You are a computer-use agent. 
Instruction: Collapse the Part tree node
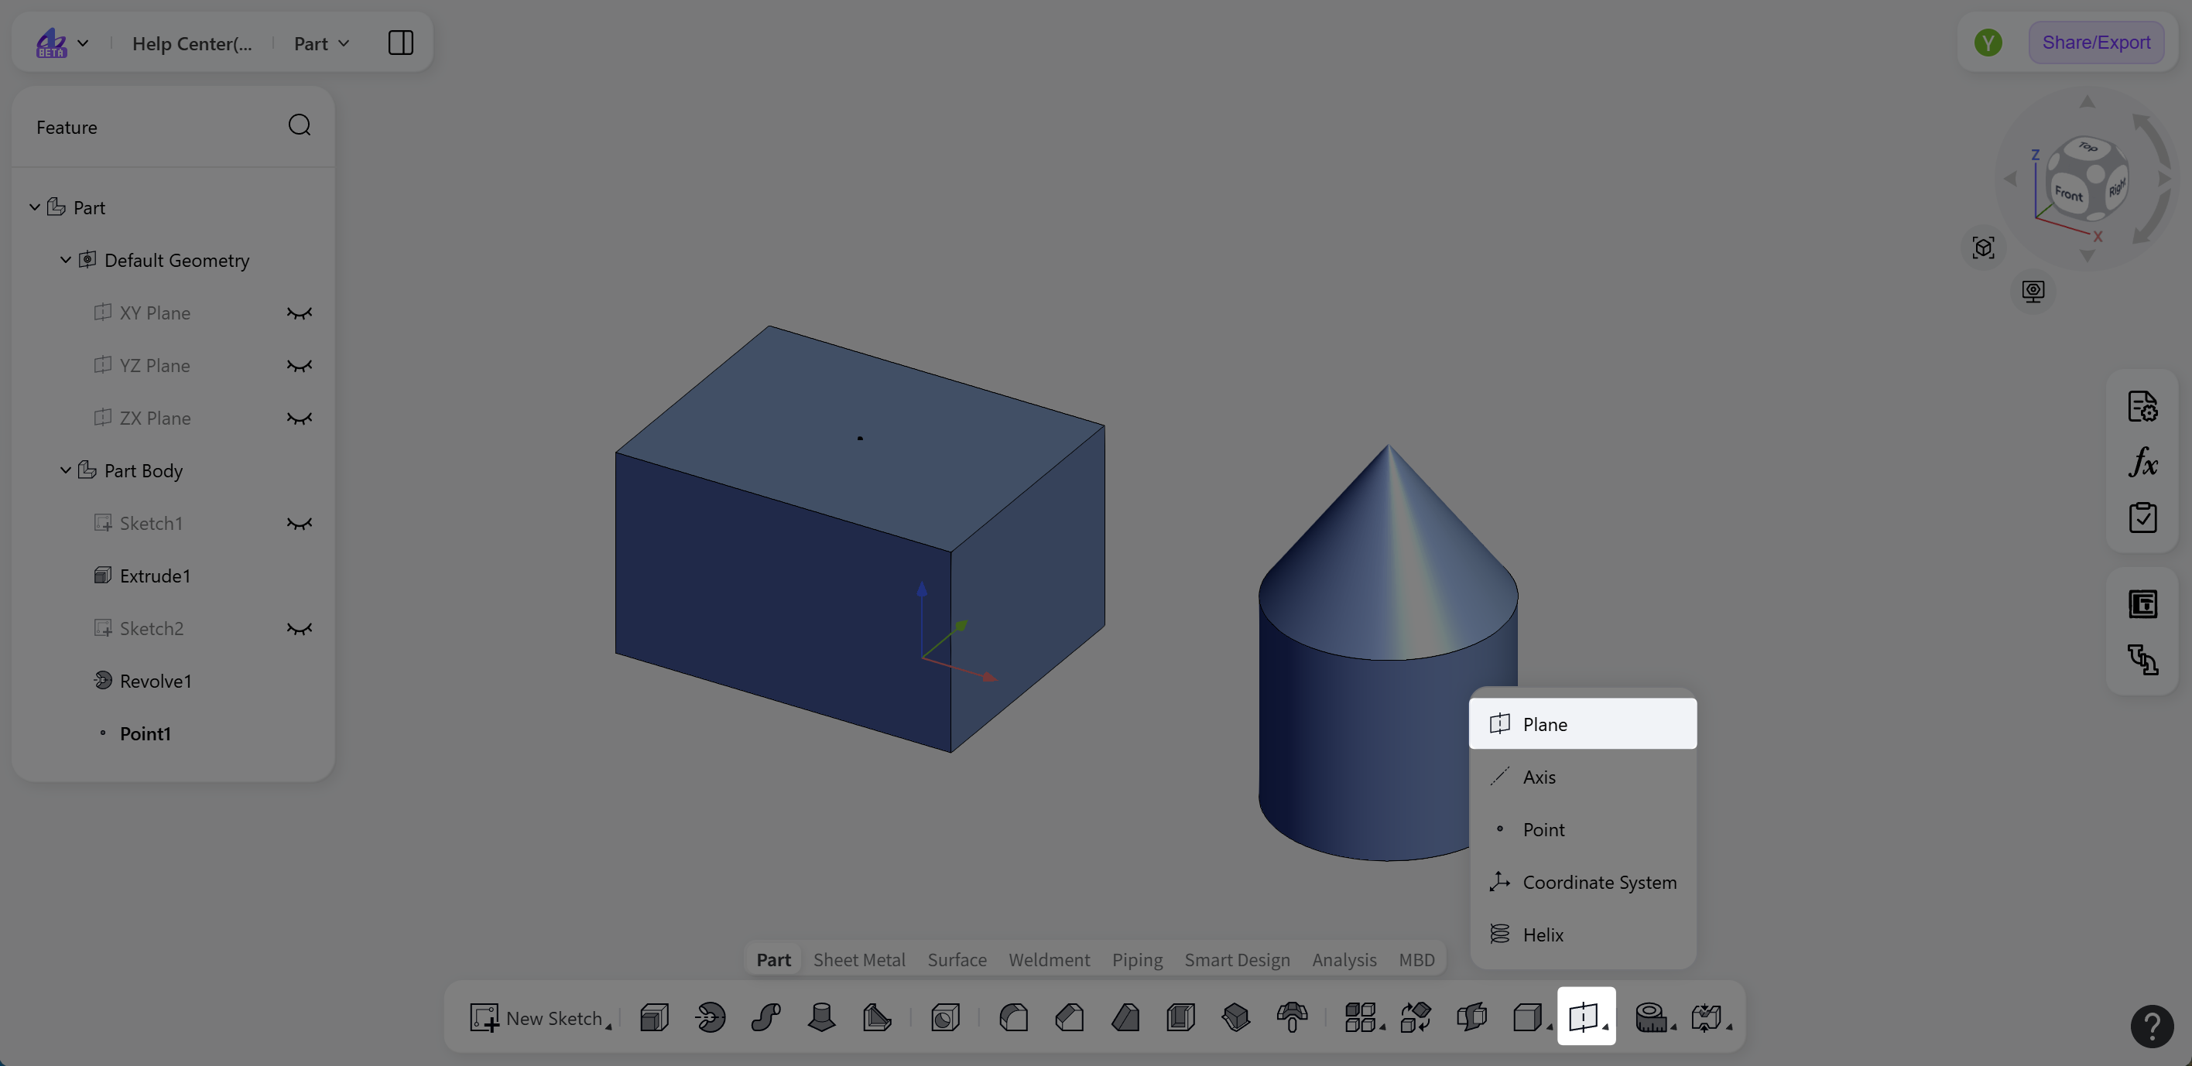coord(35,207)
